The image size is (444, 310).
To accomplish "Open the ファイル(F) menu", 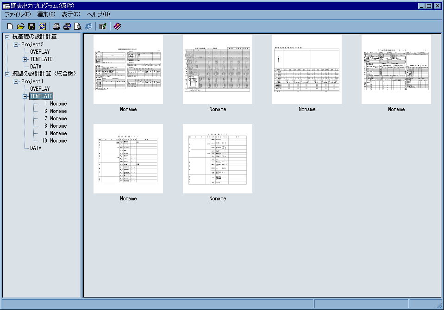I will pos(18,14).
